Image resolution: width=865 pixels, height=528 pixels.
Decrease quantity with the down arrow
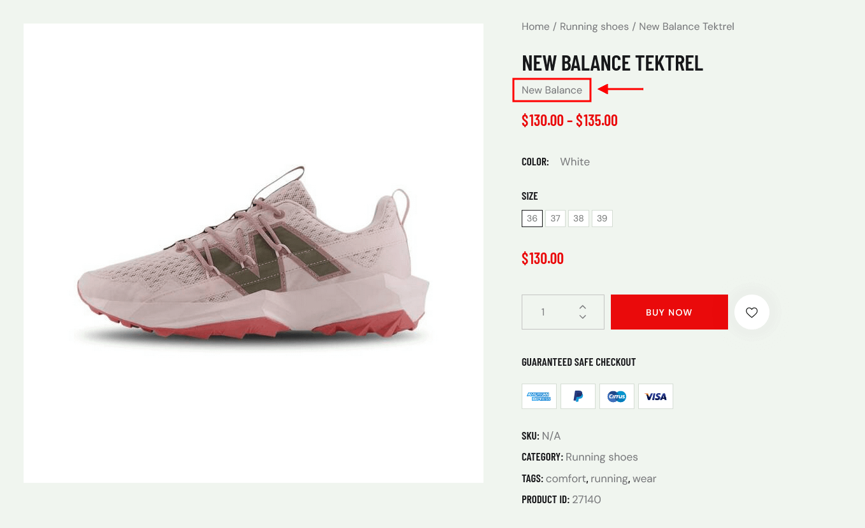[x=582, y=317]
